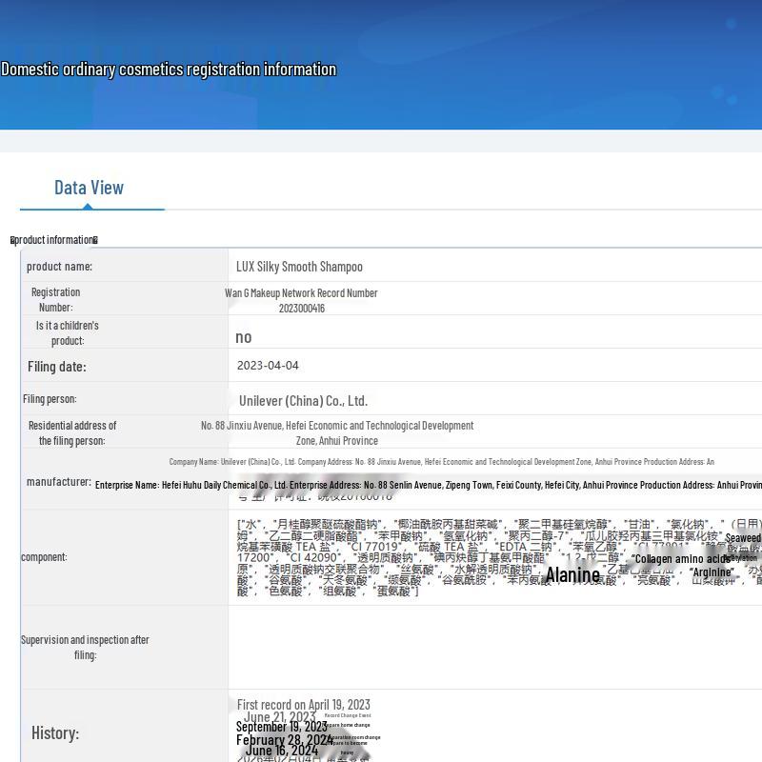This screenshot has width=762, height=762.
Task: Click "Wan G Makeup Network Record Number" text
Action: click(x=301, y=293)
